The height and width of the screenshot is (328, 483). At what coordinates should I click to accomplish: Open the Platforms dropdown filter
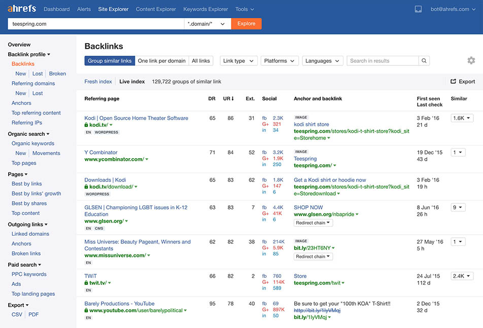click(279, 60)
